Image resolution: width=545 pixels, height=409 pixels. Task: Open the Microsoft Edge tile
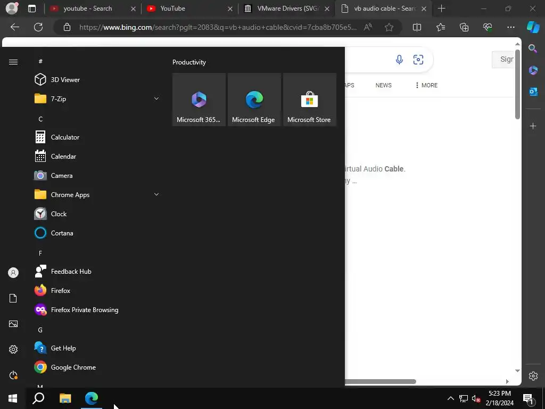click(x=254, y=100)
